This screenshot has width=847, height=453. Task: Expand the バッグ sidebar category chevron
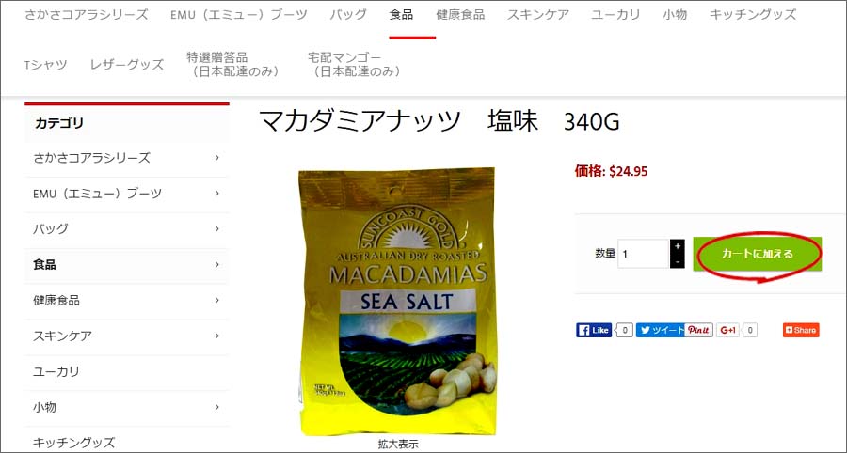pyautogui.click(x=217, y=228)
